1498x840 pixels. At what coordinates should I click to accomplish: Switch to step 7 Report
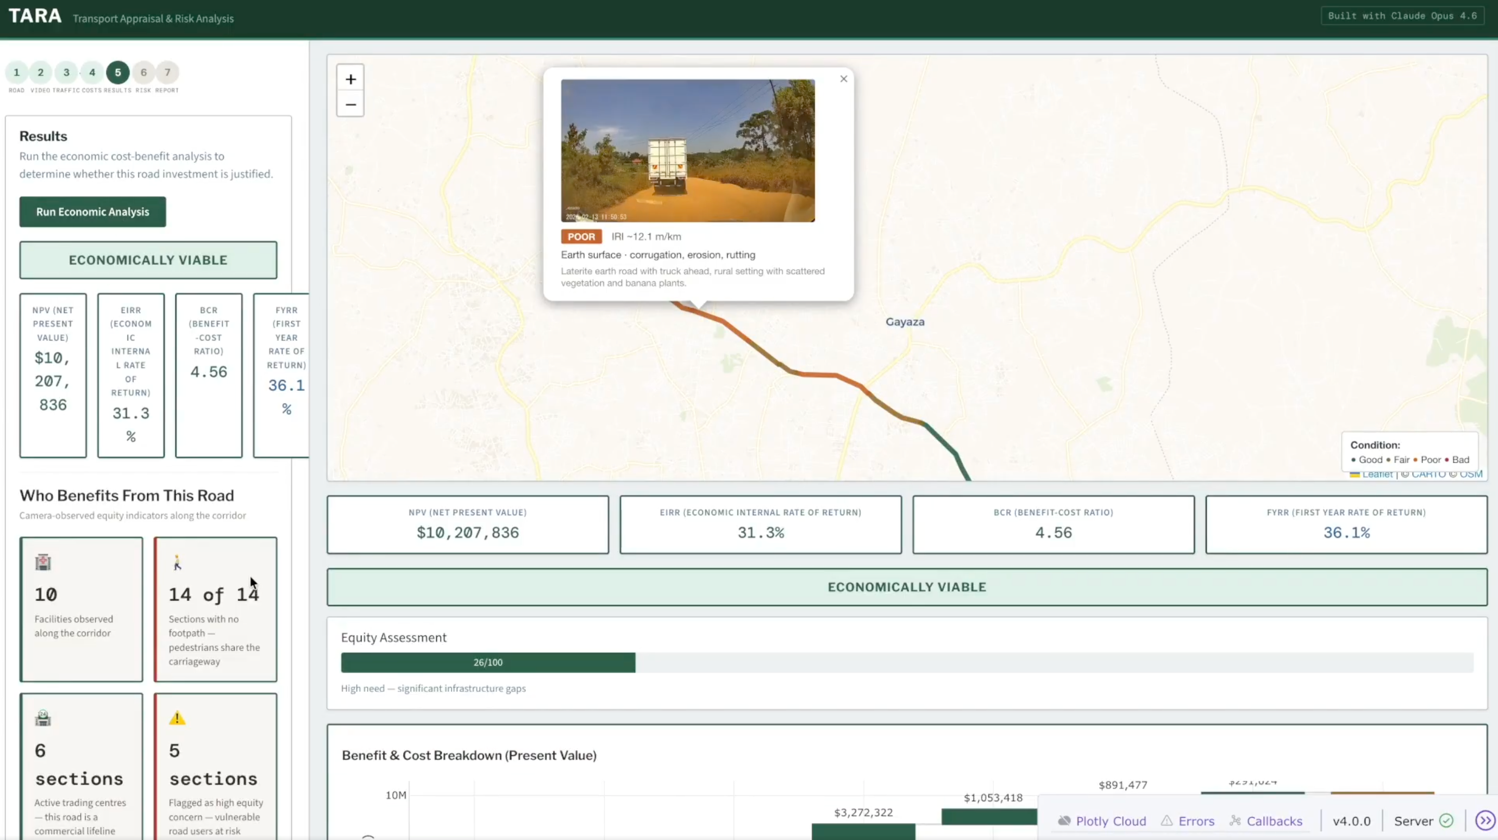coord(167,73)
